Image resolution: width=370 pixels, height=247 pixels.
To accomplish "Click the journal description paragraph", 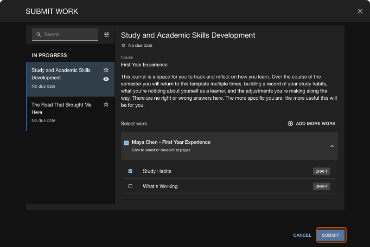I will [x=229, y=91].
